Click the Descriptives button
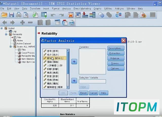Image resolution: width=162 pixels, height=117 pixels. point(116,48)
